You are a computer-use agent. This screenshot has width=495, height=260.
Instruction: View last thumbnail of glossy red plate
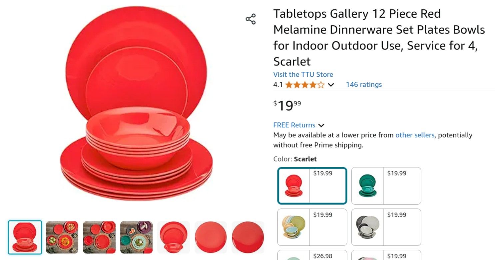[248, 237]
